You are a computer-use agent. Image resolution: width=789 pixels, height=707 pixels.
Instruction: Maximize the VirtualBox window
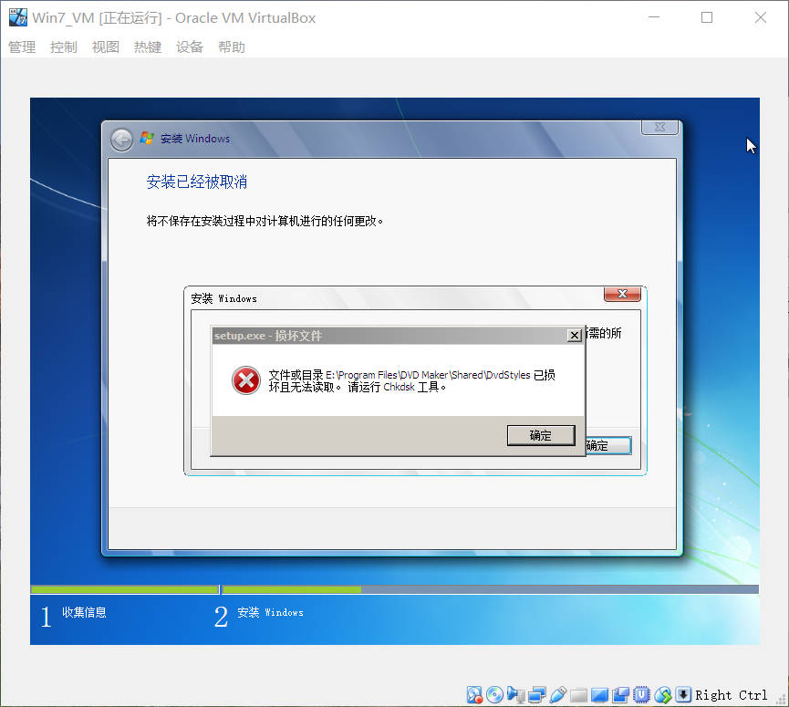tap(707, 17)
